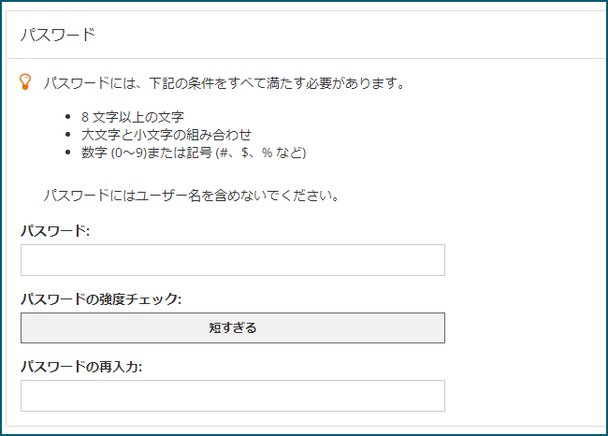Click the ユーザー名を含めないでください notice text
Screen dimensions: 608x436
click(192, 196)
